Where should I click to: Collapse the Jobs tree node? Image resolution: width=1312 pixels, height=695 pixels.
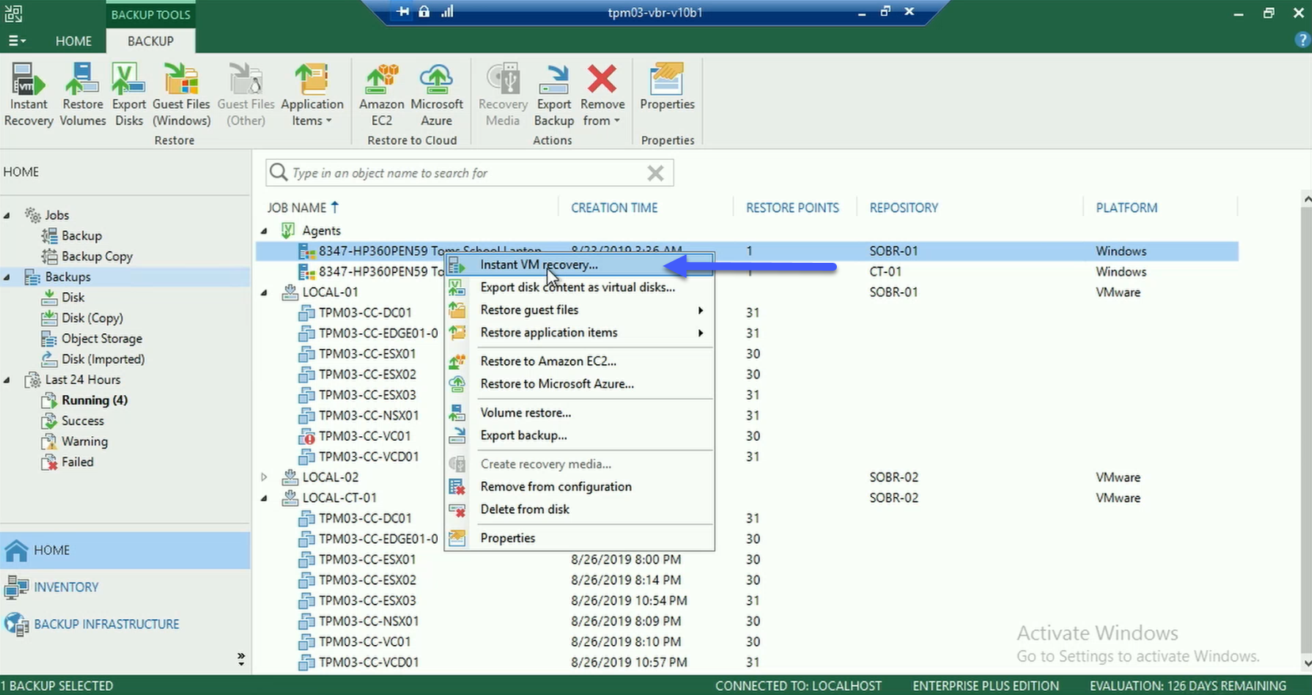click(x=7, y=215)
